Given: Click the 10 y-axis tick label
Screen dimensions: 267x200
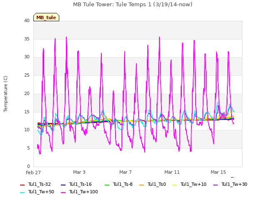Looking at the screenshot, I should (x=27, y=130).
